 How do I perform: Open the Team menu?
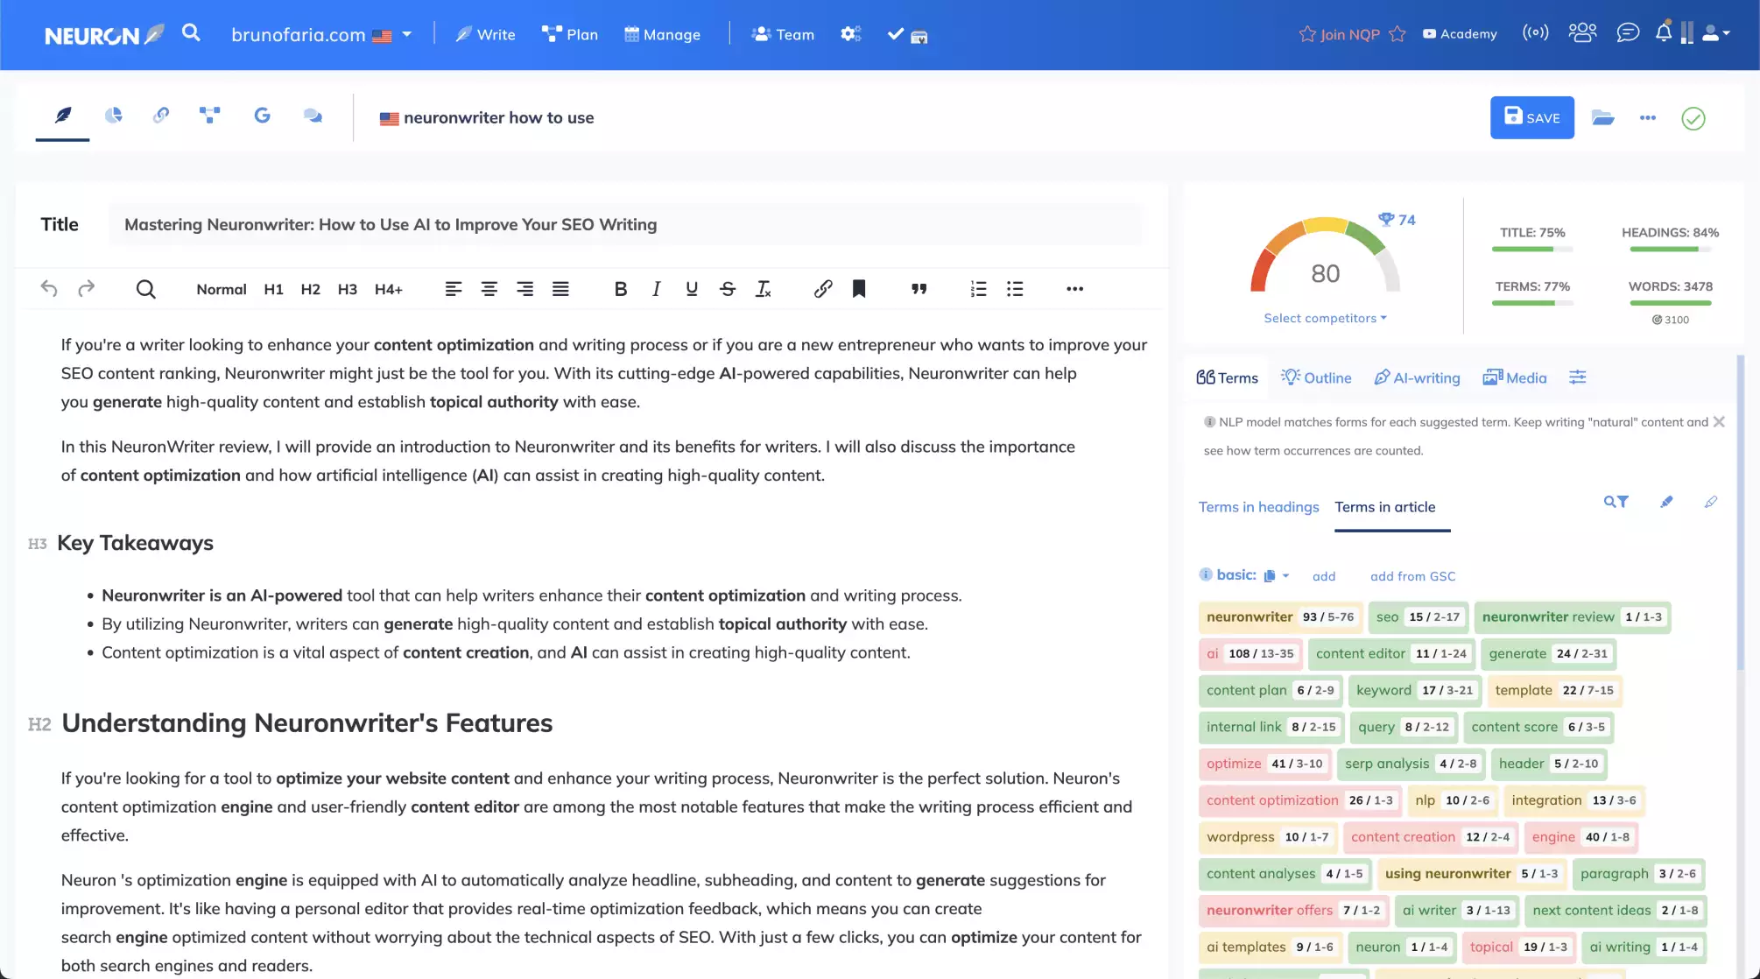click(783, 34)
